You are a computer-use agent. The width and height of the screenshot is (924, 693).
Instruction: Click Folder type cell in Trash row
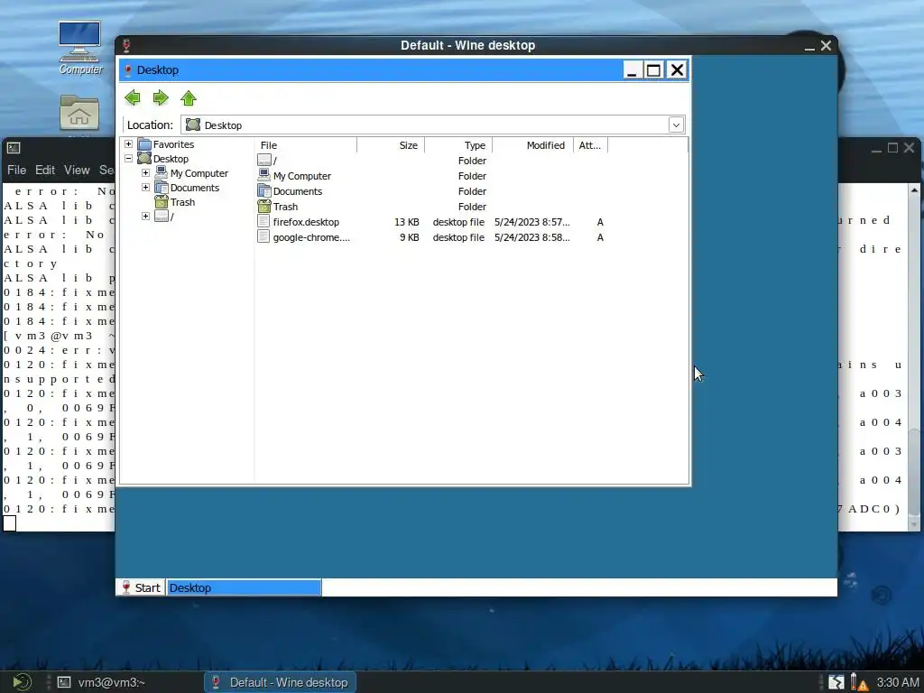pos(472,207)
